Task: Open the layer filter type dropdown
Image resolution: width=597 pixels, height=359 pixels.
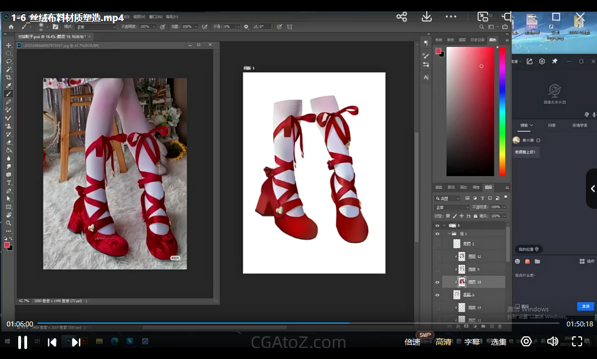Action: 448,198
